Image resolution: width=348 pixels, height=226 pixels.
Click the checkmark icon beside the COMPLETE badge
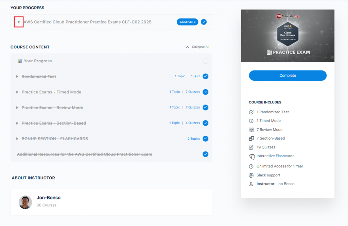pyautogui.click(x=204, y=22)
